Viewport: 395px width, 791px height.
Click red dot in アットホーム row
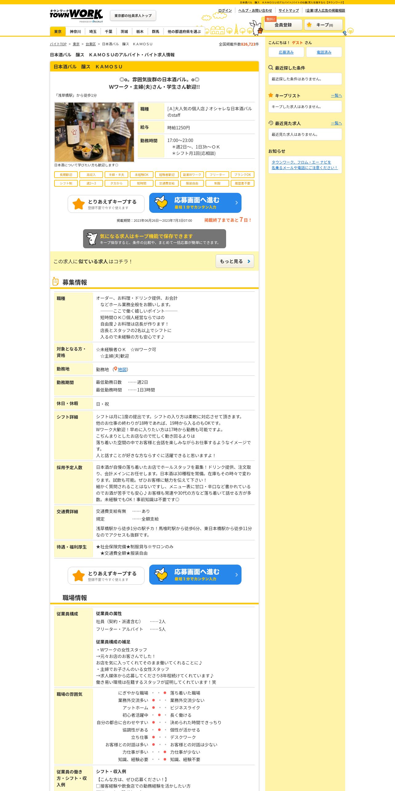tap(153, 708)
